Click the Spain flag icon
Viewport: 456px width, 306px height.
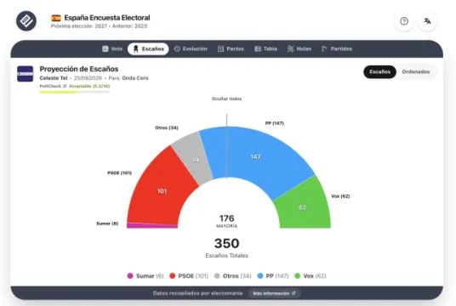point(56,18)
